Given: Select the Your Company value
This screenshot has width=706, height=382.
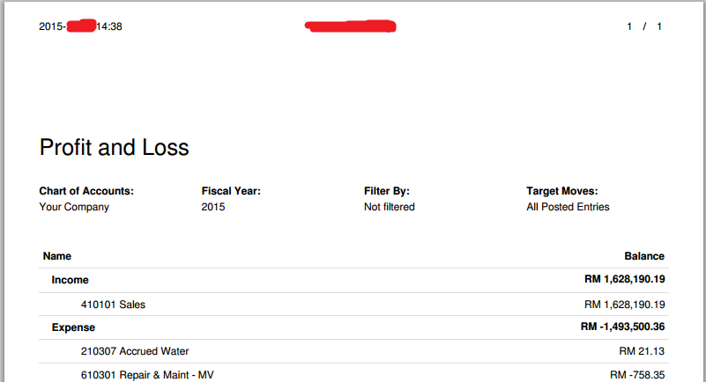Looking at the screenshot, I should pos(74,207).
